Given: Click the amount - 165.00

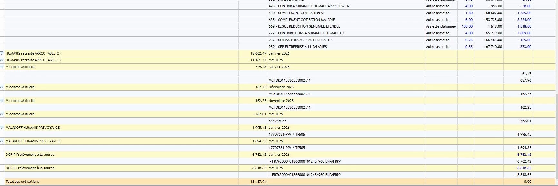Looking at the screenshot, I should coord(524,40).
